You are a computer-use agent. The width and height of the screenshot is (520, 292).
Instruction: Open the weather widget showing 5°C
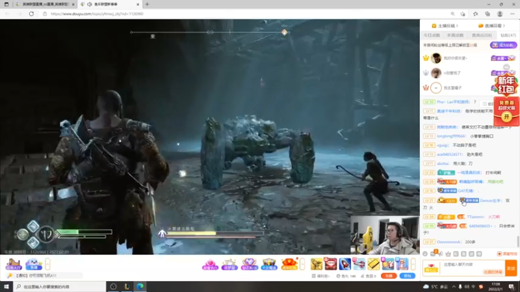[435, 286]
